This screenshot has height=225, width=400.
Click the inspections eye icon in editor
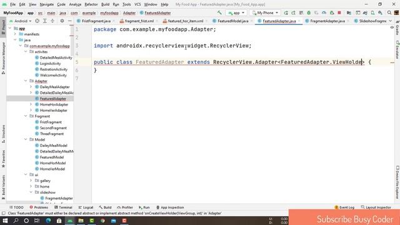[392, 27]
